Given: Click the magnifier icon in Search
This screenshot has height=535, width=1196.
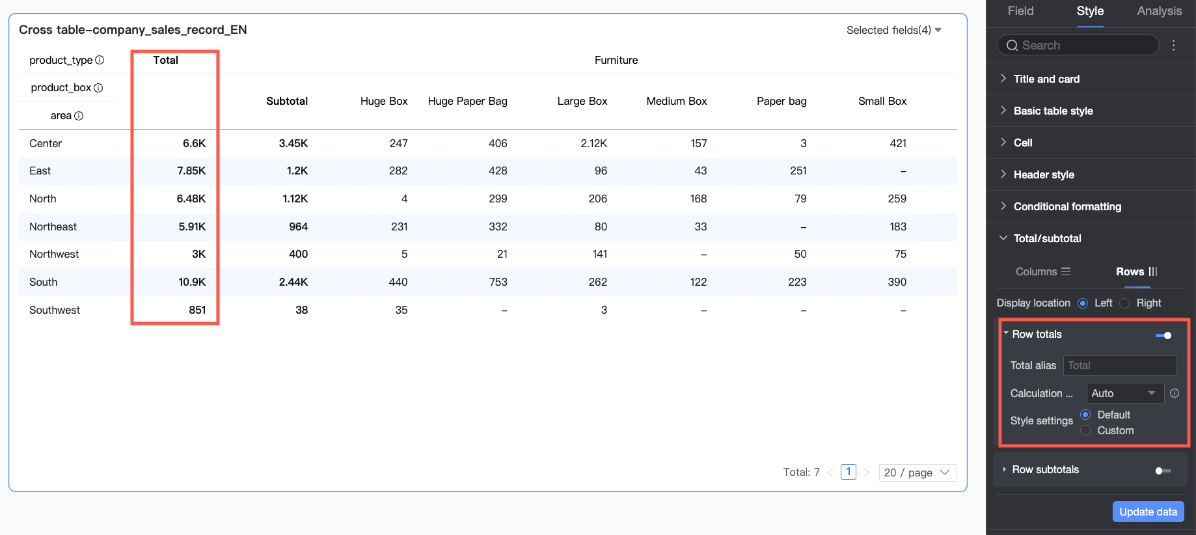Looking at the screenshot, I should (1012, 46).
